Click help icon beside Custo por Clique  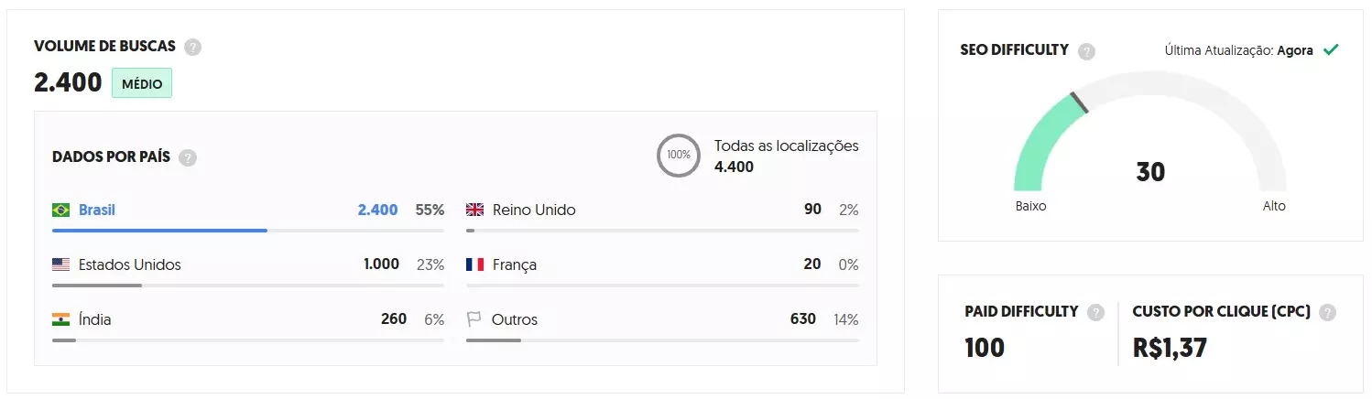point(1327,312)
